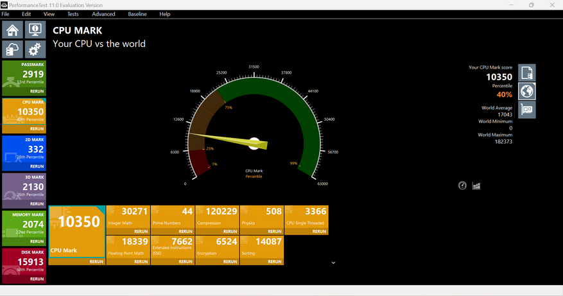Open the Home screen icon
563x296 pixels.
pyautogui.click(x=13, y=30)
